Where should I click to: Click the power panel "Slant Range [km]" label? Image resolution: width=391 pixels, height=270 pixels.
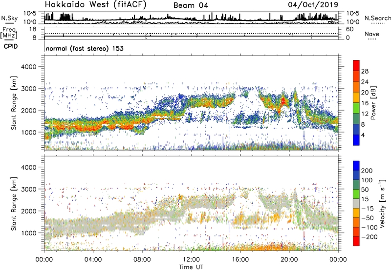point(14,103)
